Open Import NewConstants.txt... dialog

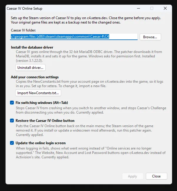38,93
